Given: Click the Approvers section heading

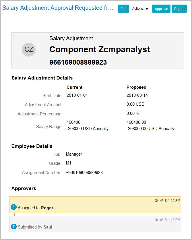Looking at the screenshot, I should [x=24, y=189].
